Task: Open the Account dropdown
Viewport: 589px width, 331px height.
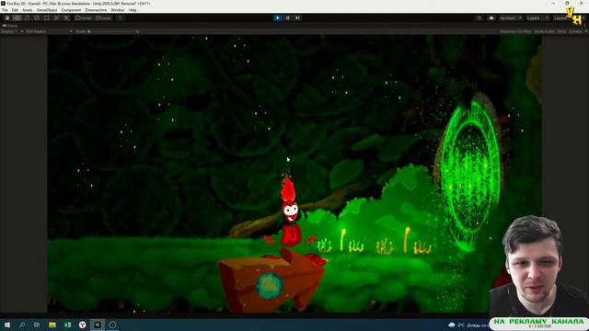Action: pyautogui.click(x=511, y=18)
